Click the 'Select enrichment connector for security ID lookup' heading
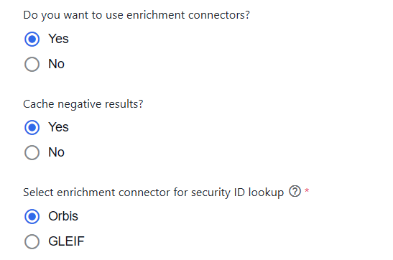 (x=153, y=192)
